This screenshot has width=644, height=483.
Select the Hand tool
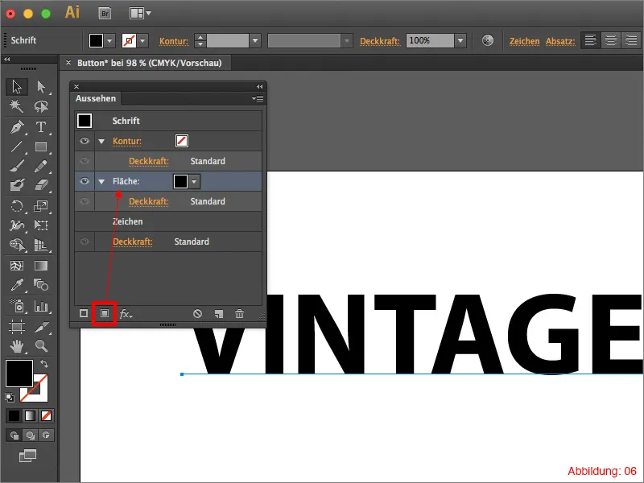coord(17,346)
